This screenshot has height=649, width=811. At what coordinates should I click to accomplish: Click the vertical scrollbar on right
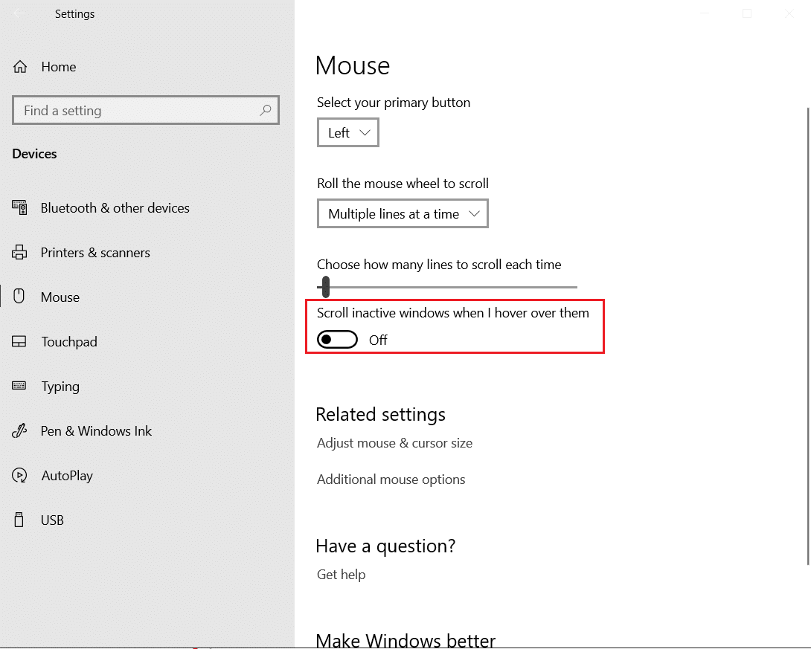[x=808, y=336]
